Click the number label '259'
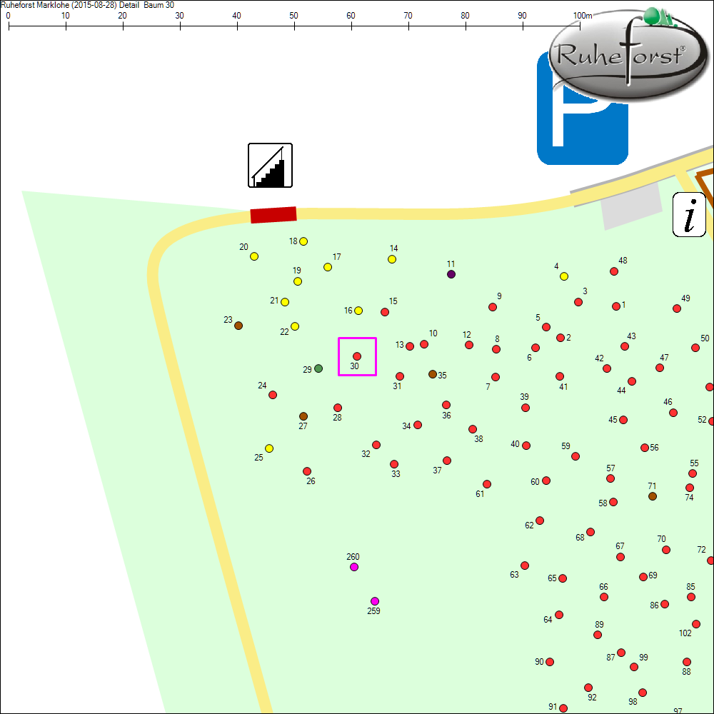714x714 pixels. [x=373, y=611]
